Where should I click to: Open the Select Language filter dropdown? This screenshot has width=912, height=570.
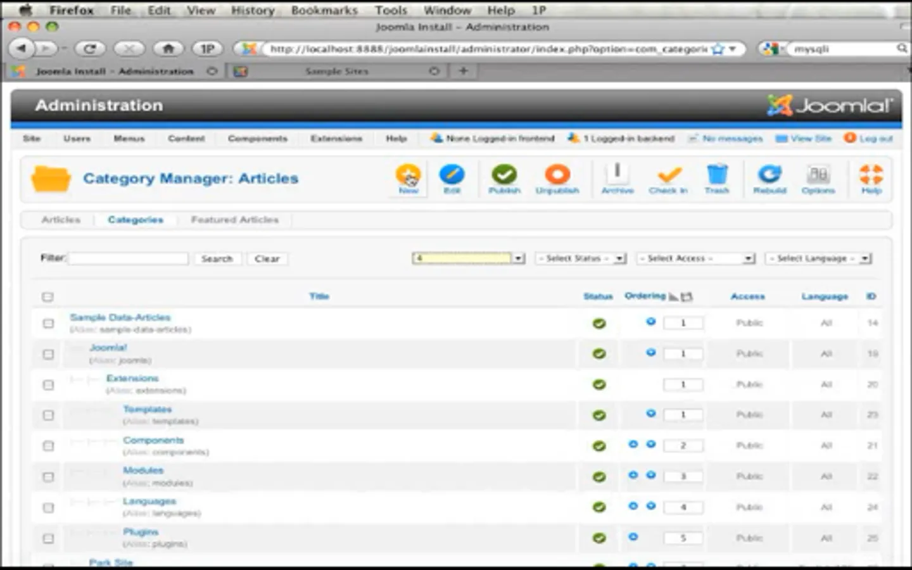pos(818,258)
